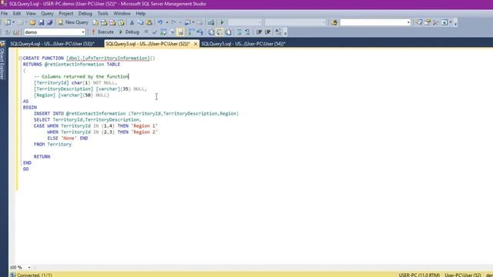This screenshot has height=277, width=493.
Task: Click the Debug button in SQL toolbar
Action: coord(129,32)
